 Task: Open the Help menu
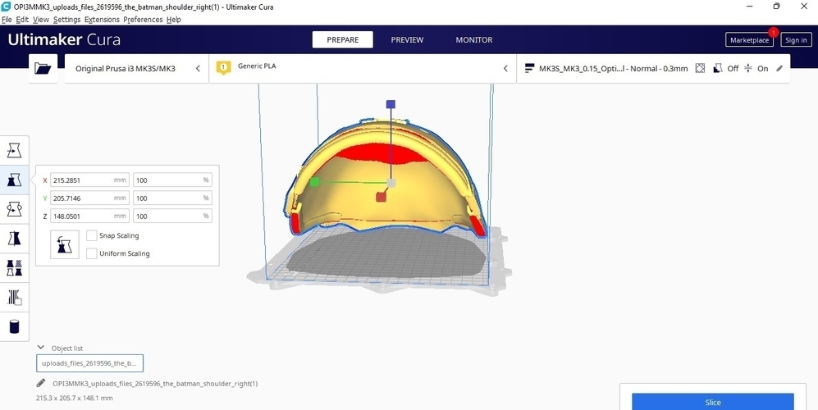point(174,20)
